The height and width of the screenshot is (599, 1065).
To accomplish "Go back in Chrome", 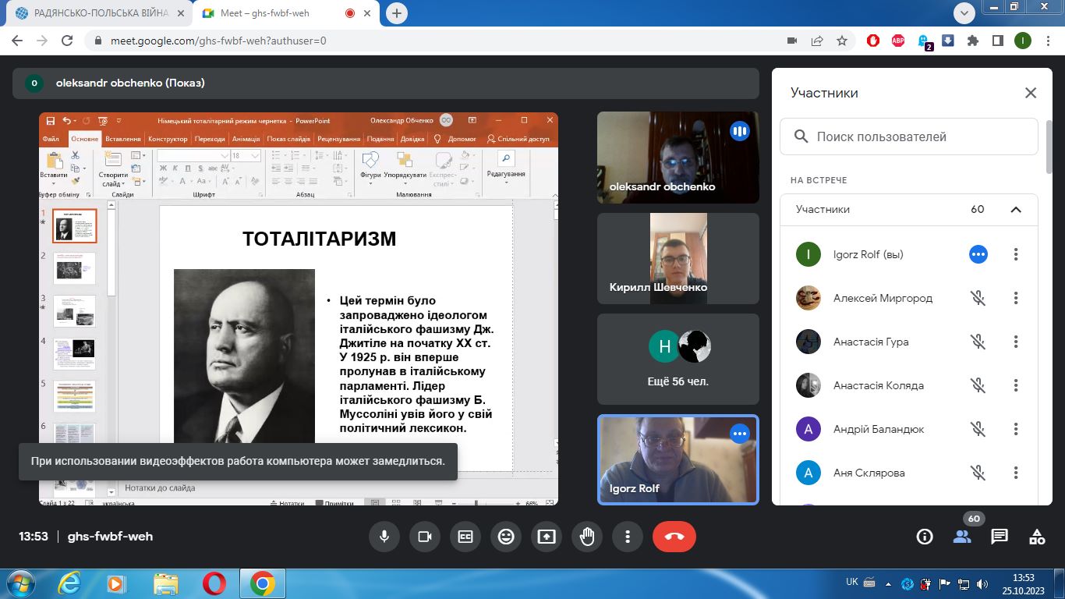I will click(x=17, y=41).
